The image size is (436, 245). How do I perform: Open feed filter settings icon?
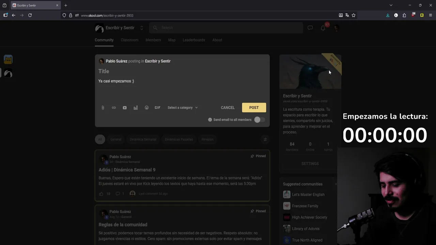click(265, 139)
